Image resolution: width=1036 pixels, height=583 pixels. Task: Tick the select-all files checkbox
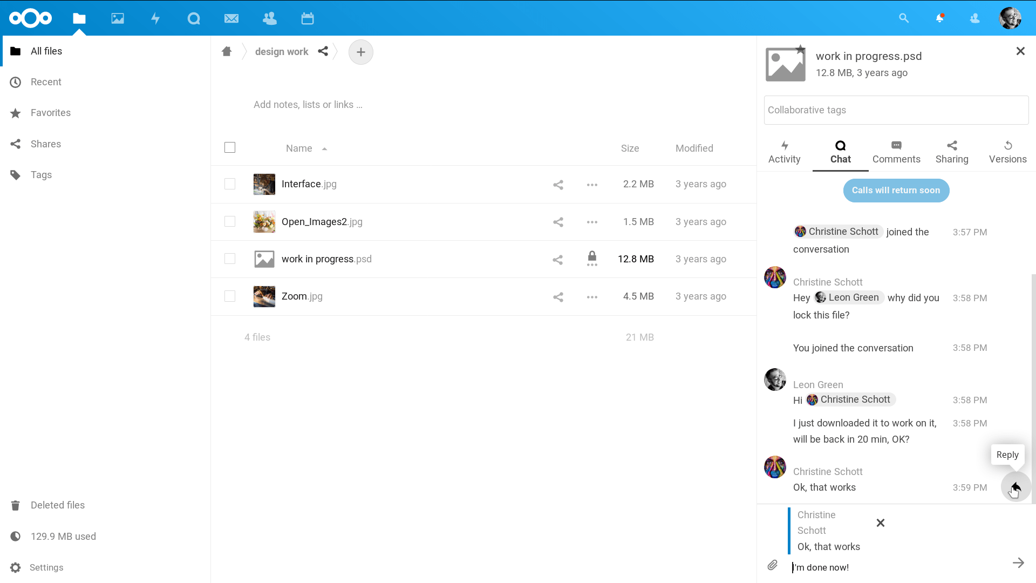pyautogui.click(x=230, y=147)
